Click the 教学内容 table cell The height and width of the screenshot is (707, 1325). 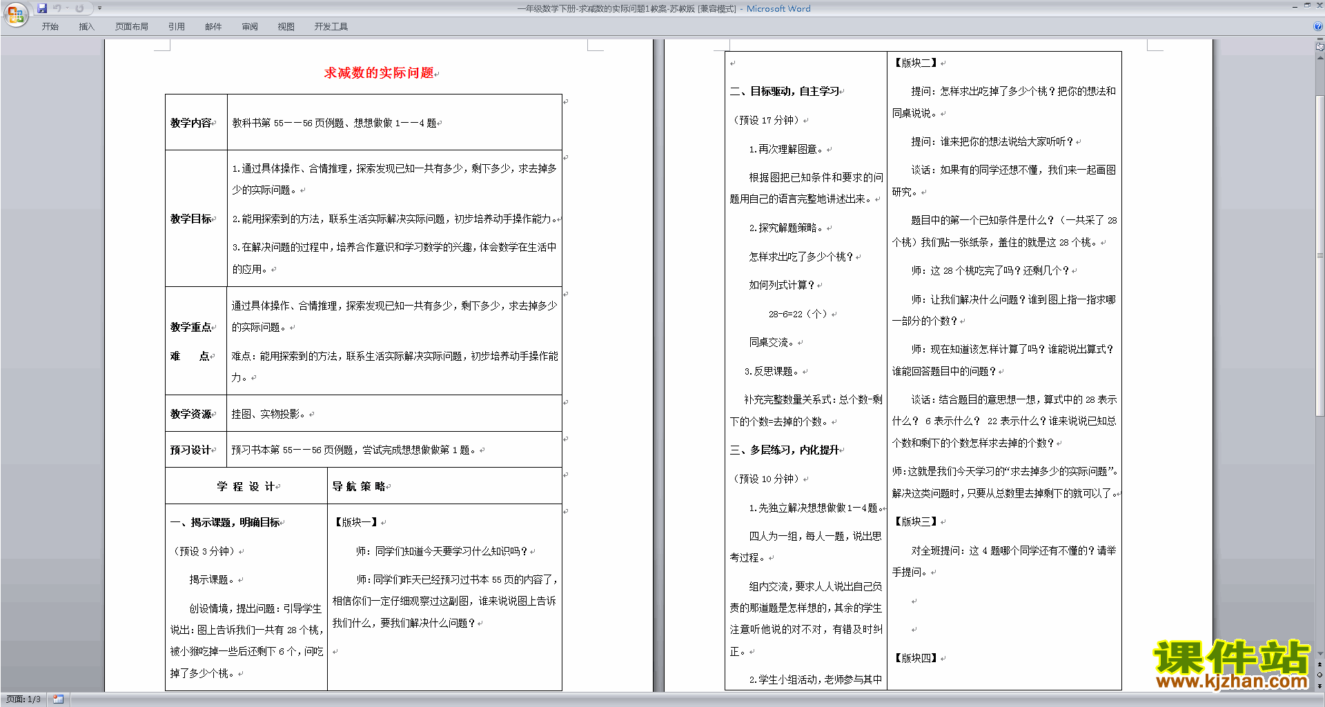tap(196, 122)
